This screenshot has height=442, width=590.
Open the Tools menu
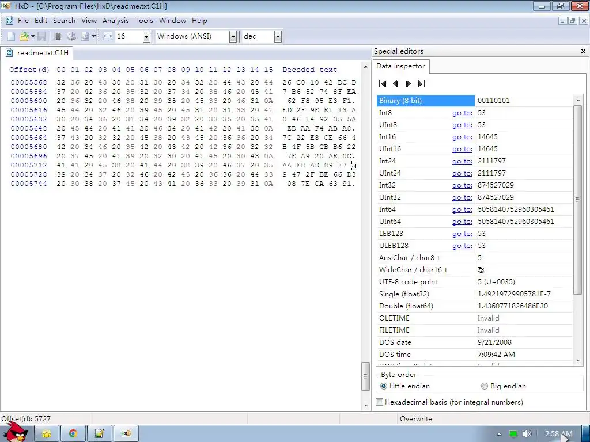pos(143,21)
